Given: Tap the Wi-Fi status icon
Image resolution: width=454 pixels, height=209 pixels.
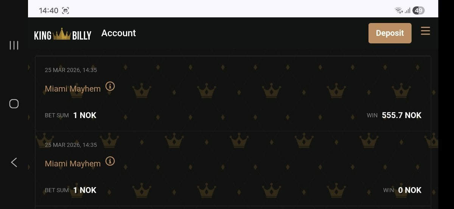Looking at the screenshot, I should (x=398, y=11).
